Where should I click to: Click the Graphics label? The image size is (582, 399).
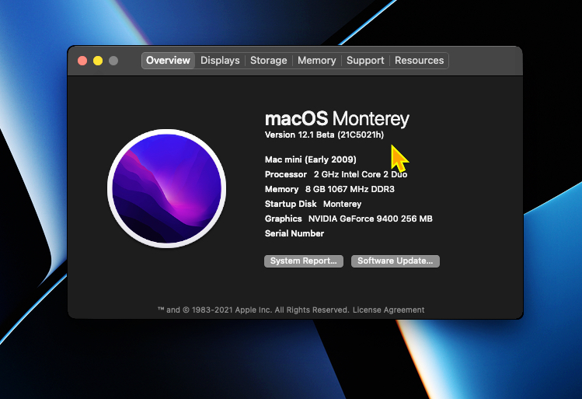(x=283, y=219)
